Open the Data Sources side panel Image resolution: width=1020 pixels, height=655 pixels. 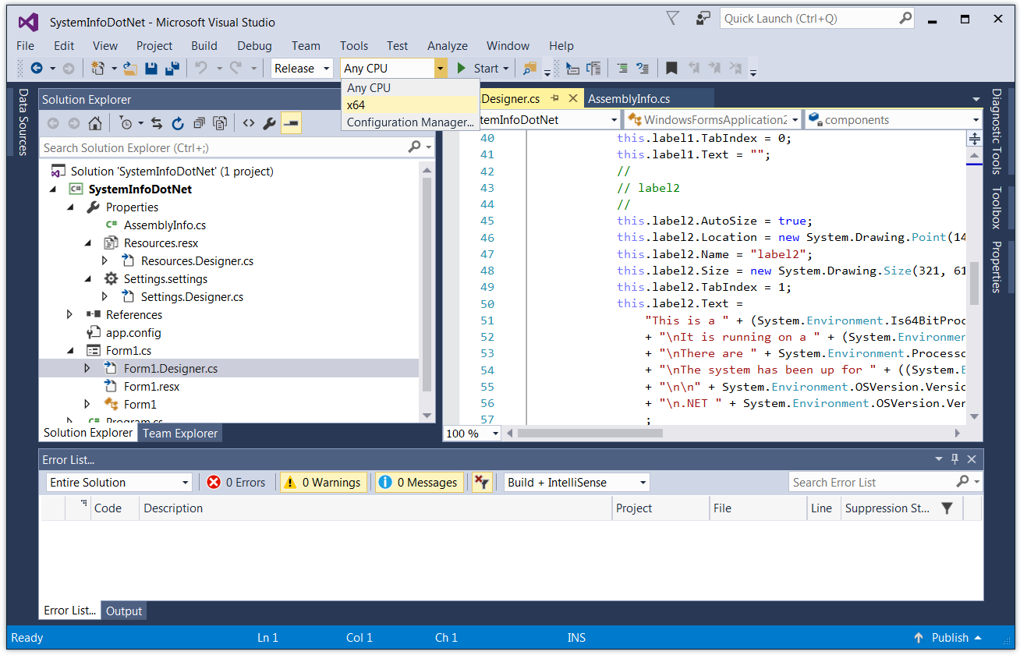coord(23,122)
